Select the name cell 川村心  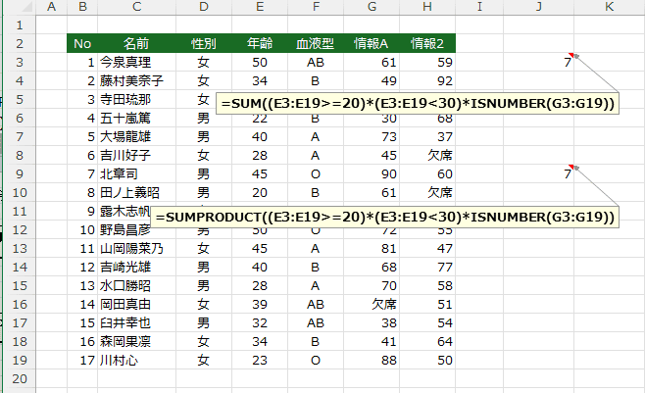pos(136,361)
